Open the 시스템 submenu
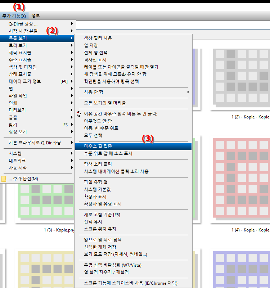This screenshot has height=288, width=270. pos(37,153)
